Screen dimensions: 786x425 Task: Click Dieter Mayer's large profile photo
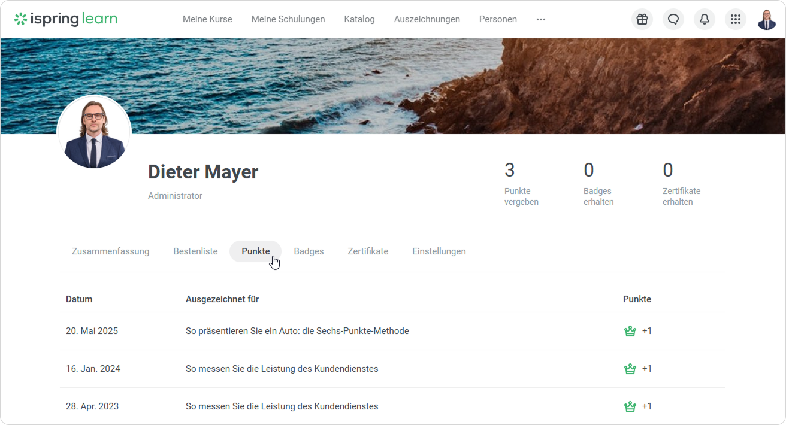click(x=94, y=133)
